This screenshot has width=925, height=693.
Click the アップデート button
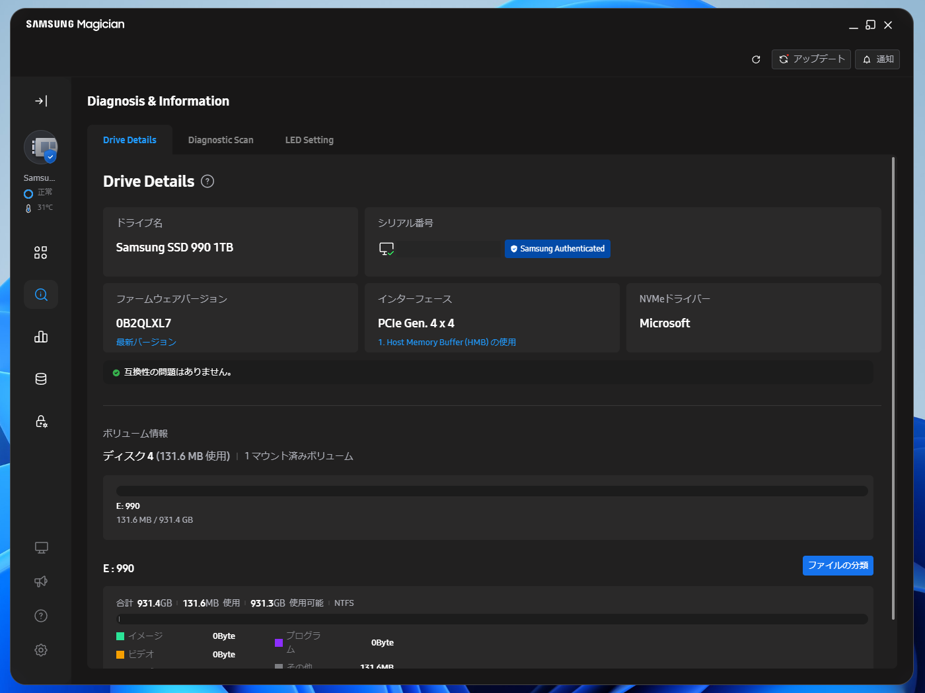coord(811,59)
